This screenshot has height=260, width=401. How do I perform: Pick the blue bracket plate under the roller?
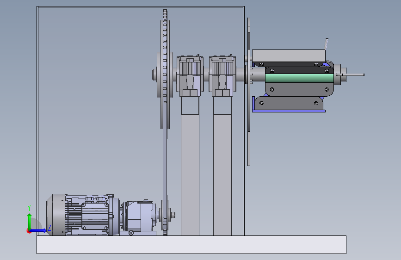coord(289,111)
